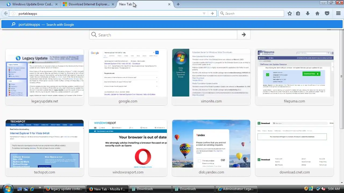Launch Internet Explorer from quick launch

[x=32, y=189]
